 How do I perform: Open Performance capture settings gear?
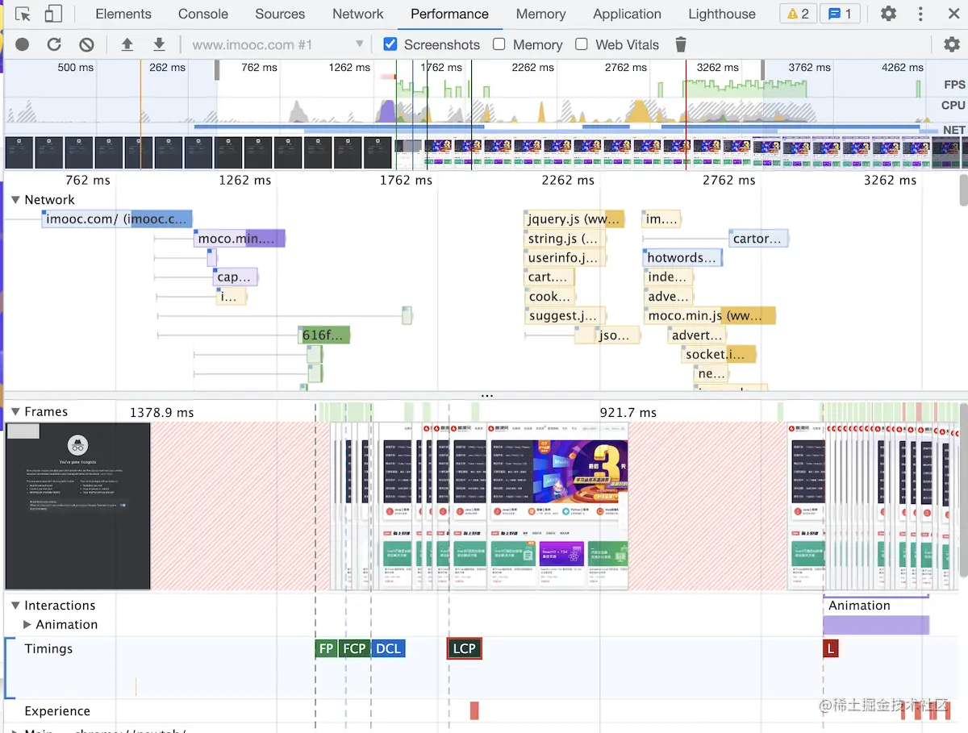952,44
